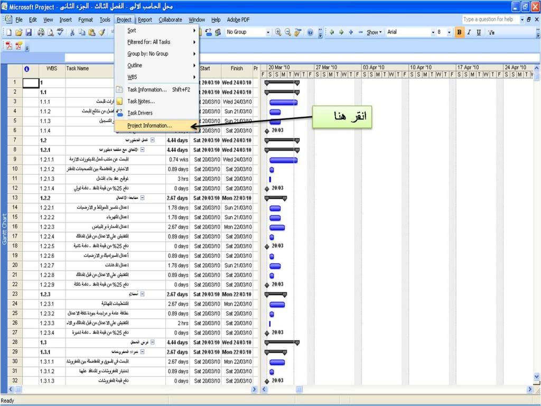Collapse summary task WBS 1.3
541x406 pixels.
[153, 342]
